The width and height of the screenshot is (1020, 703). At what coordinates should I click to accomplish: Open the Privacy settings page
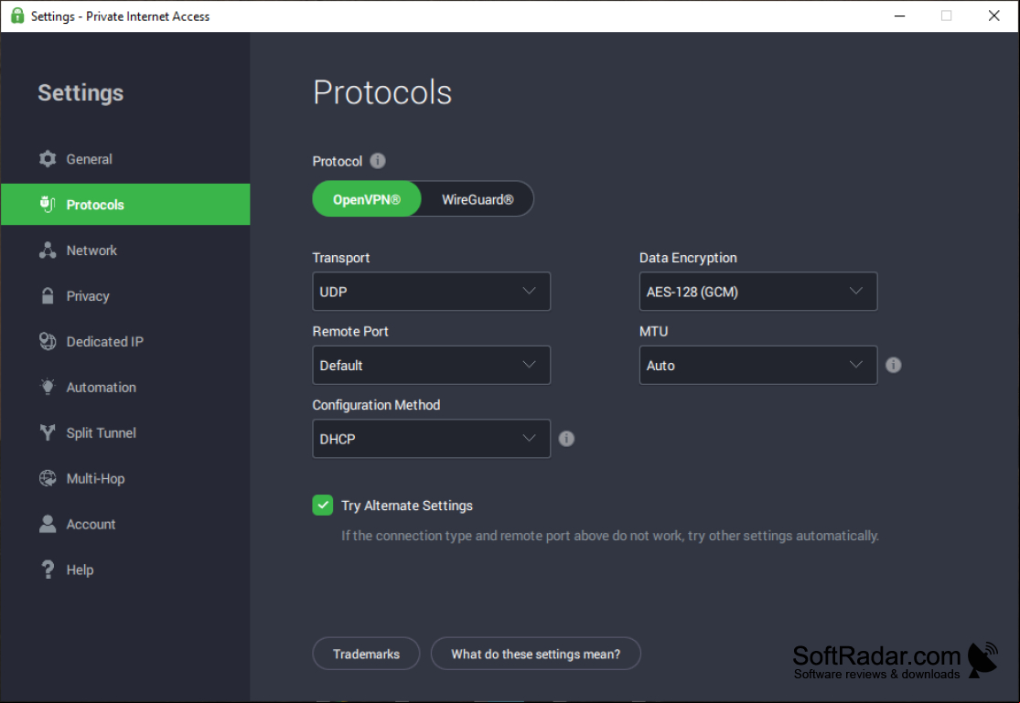tap(125, 296)
